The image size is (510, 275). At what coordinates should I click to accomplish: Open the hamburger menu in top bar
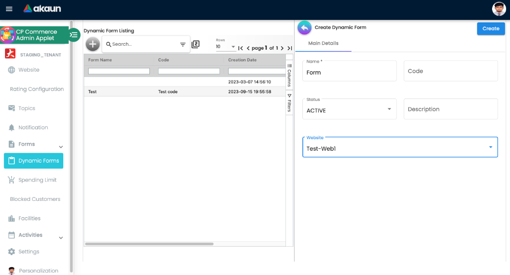point(9,9)
